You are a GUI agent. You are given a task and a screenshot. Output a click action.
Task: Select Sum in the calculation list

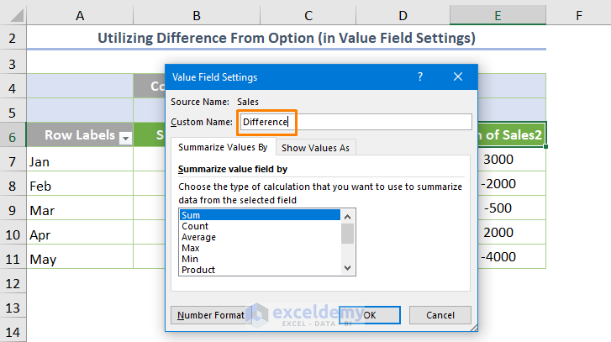(260, 215)
